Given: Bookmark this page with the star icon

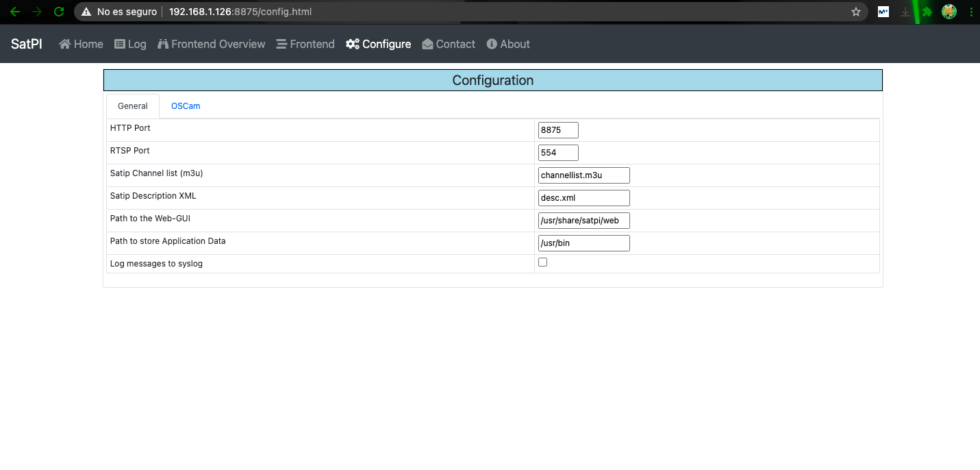Looking at the screenshot, I should click(855, 12).
